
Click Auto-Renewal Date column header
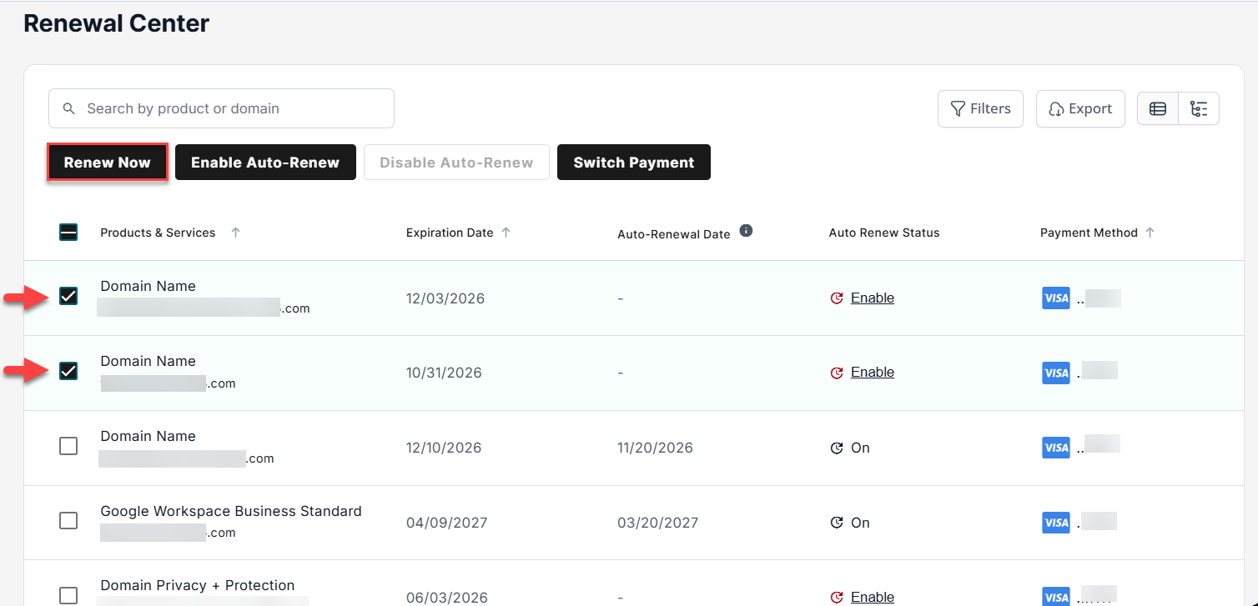(674, 234)
